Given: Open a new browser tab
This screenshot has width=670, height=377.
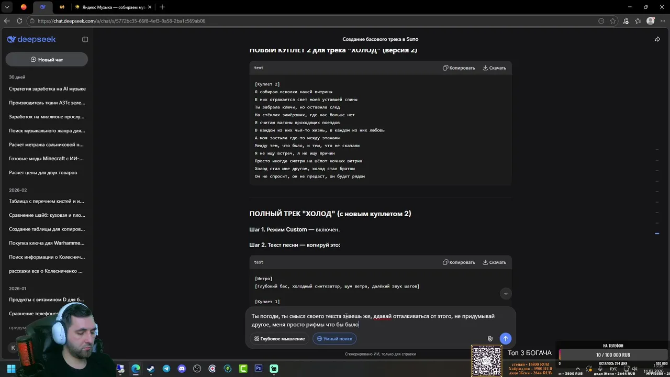Looking at the screenshot, I should point(162,7).
